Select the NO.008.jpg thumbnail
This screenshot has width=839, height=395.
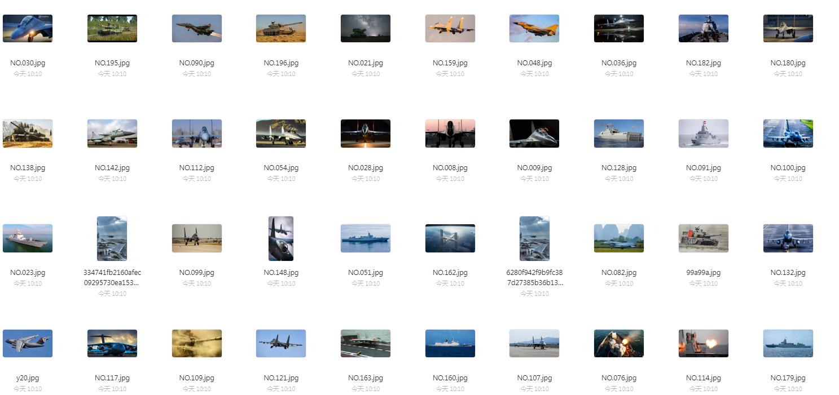coord(450,134)
